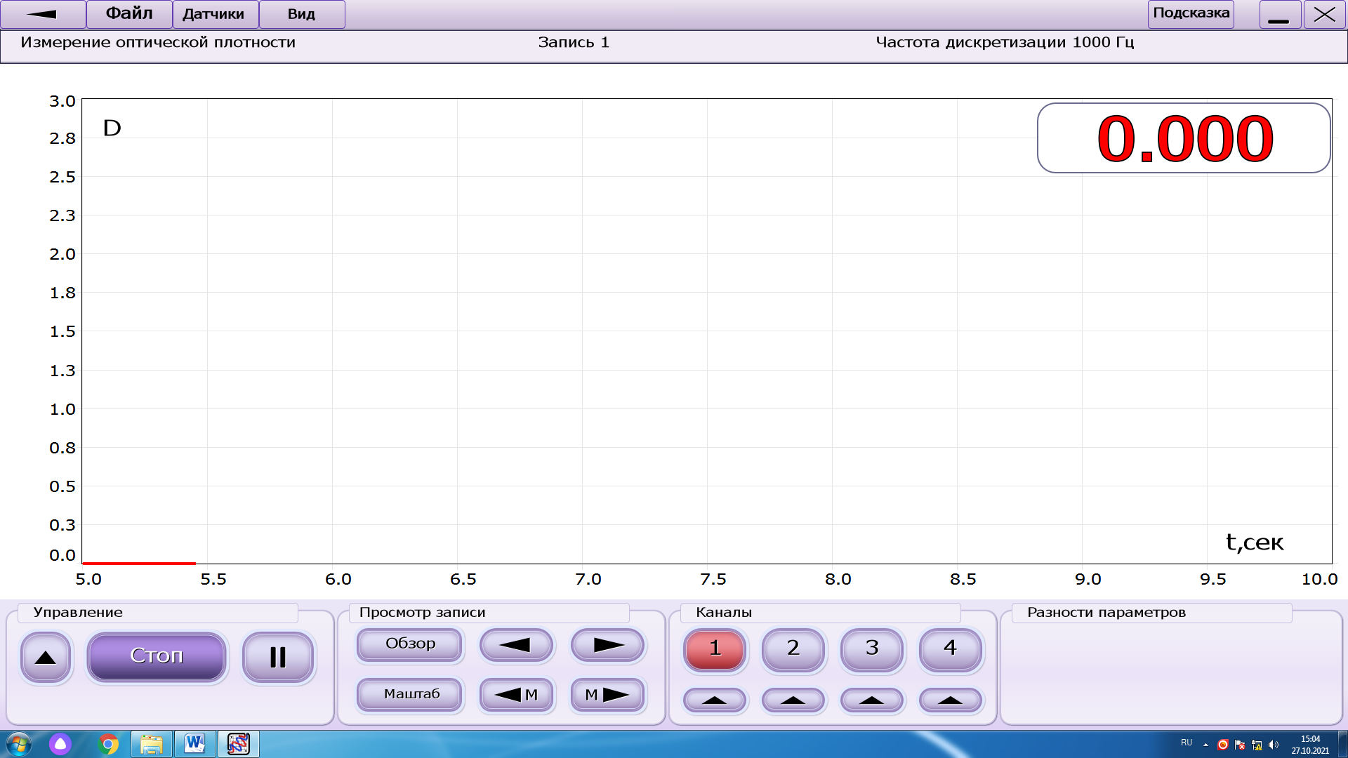Show hidden system tray icons
Screen dimensions: 1348x758
[x=1205, y=745]
